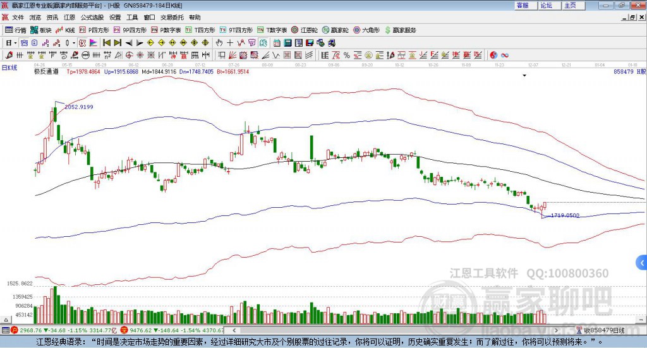The image size is (647, 348).
Task: Click the Dn=1748.7405 value
Action: click(197, 71)
